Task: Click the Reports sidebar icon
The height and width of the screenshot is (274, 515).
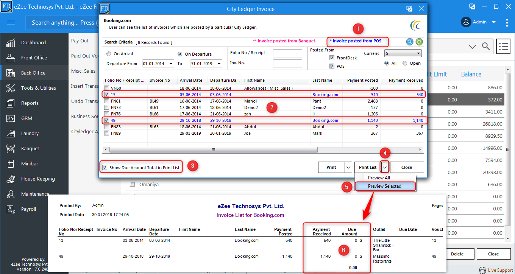Action: [11, 103]
